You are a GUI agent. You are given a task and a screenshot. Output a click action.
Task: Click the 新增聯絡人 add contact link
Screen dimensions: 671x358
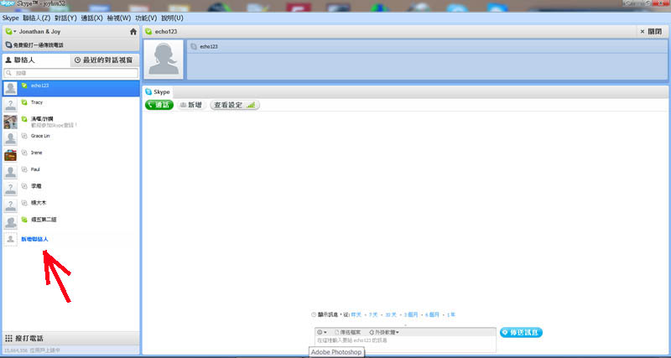(x=34, y=239)
